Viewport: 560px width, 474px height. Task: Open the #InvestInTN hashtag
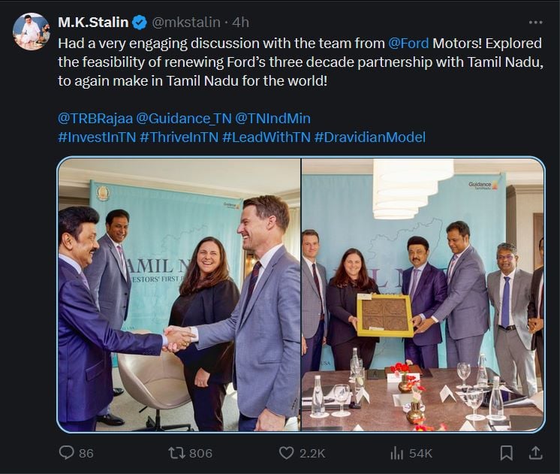click(96, 137)
